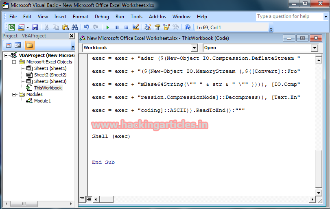
Task: Open Find with the binoculars icon
Action: click(x=75, y=27)
